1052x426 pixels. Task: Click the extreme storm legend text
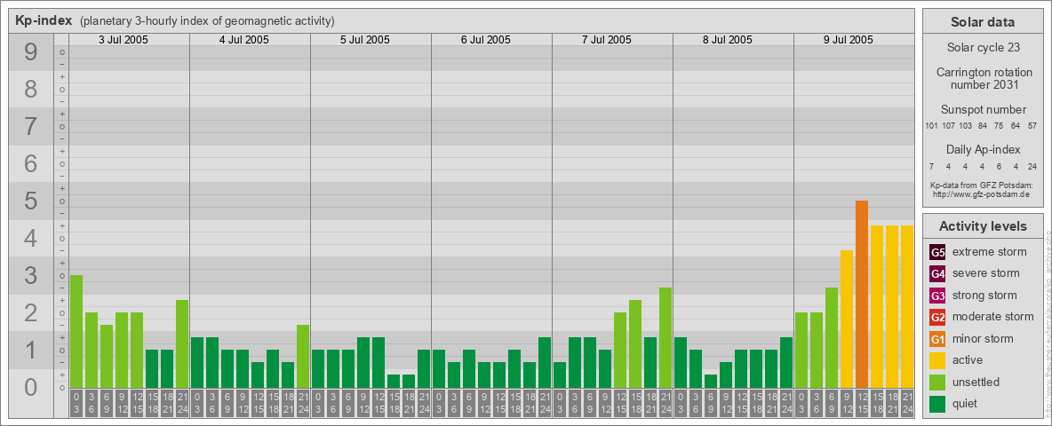(990, 252)
